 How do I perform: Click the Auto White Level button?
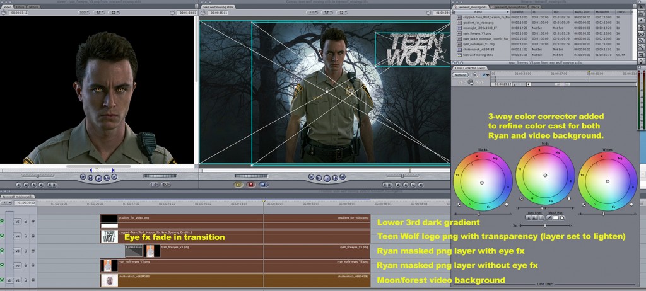(x=541, y=218)
